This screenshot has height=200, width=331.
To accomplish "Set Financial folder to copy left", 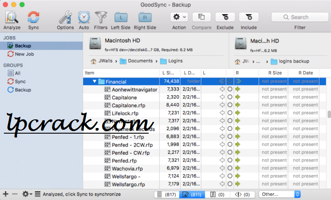I will tap(222, 81).
